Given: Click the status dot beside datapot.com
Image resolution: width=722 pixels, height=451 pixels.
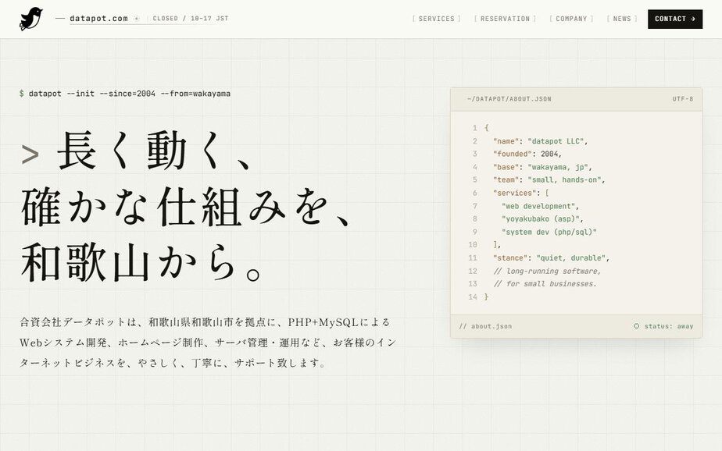Looking at the screenshot, I should [137, 19].
